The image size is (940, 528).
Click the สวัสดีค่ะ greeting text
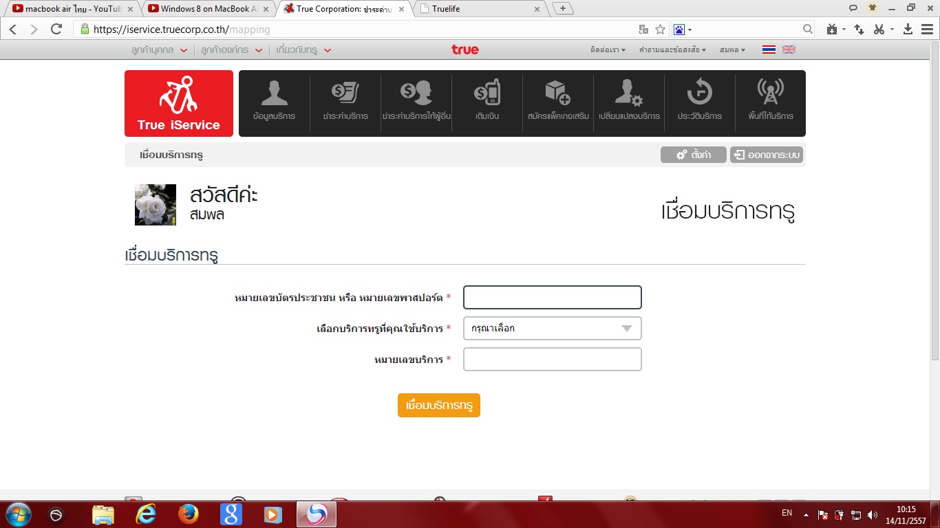(224, 196)
